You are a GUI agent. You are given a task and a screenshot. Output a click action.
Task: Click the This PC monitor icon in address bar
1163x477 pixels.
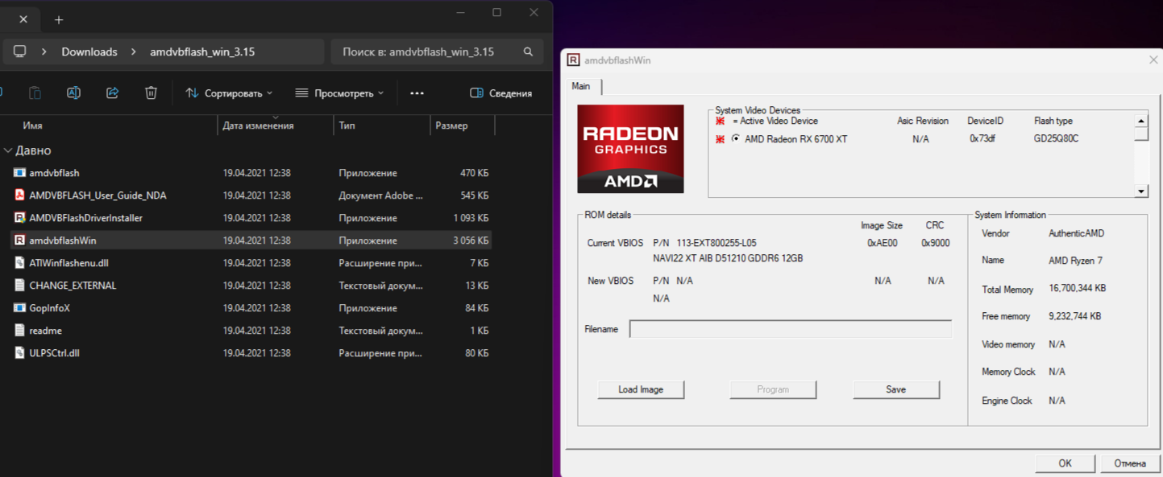pyautogui.click(x=20, y=51)
